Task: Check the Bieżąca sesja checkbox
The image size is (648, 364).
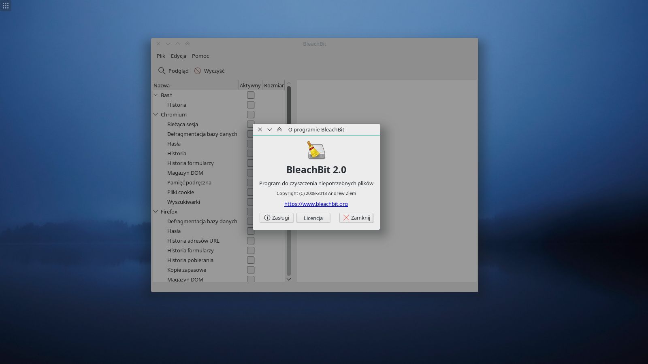Action: [250, 124]
